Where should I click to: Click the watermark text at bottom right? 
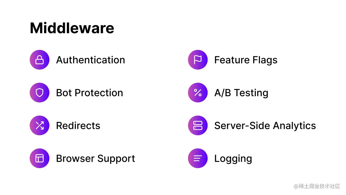(317, 186)
